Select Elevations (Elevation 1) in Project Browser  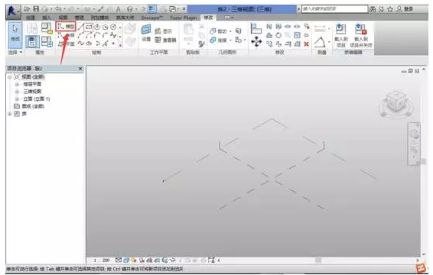[x=36, y=99]
